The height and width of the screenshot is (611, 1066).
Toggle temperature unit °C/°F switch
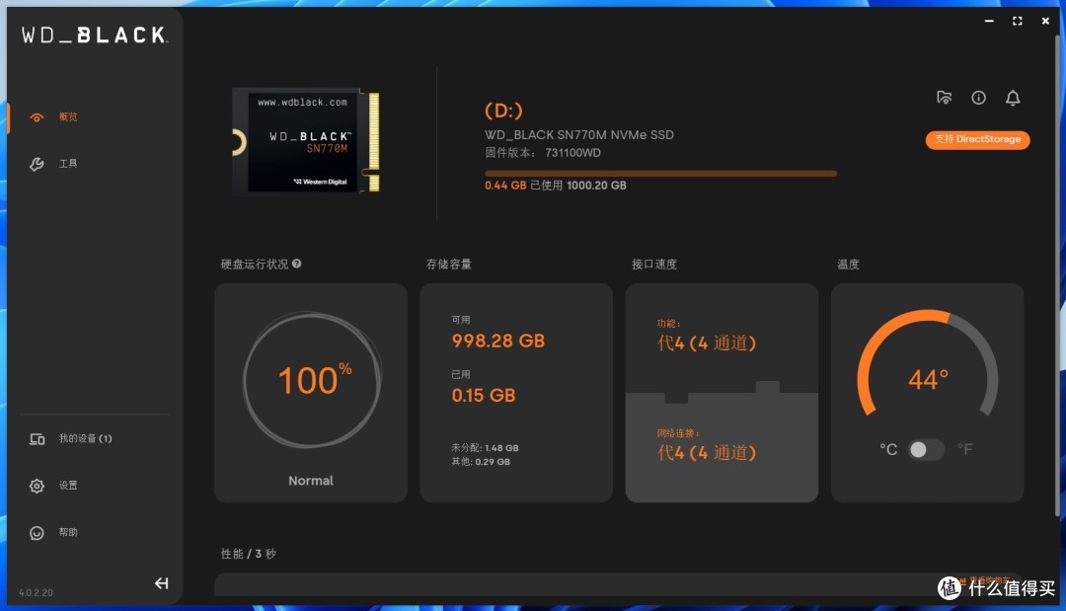(x=925, y=449)
